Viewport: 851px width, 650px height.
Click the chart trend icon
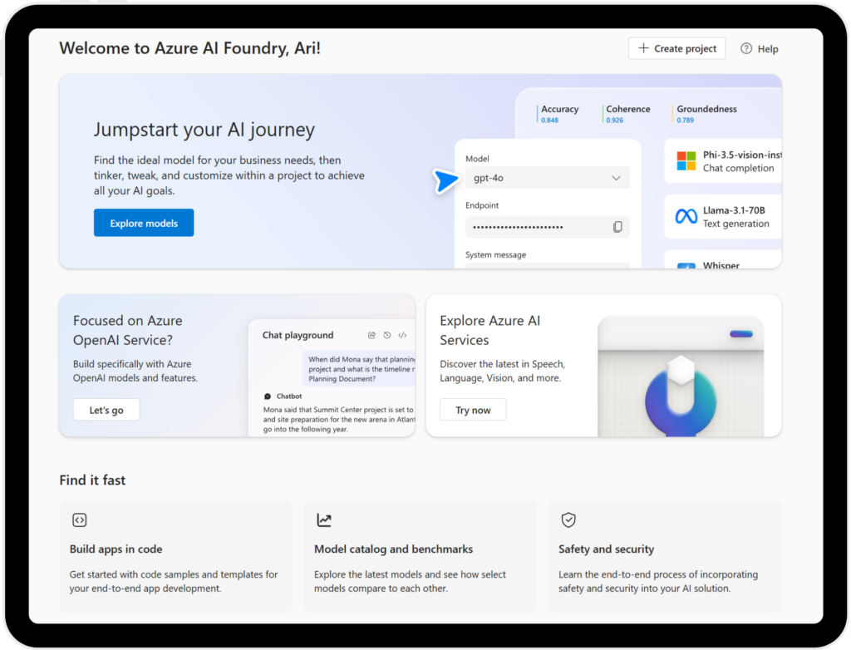point(324,520)
